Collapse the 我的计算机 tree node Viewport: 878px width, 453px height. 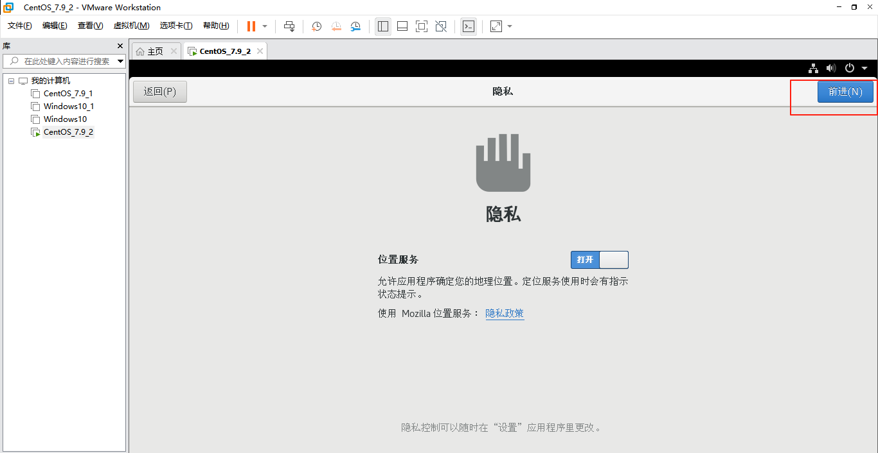click(x=12, y=81)
